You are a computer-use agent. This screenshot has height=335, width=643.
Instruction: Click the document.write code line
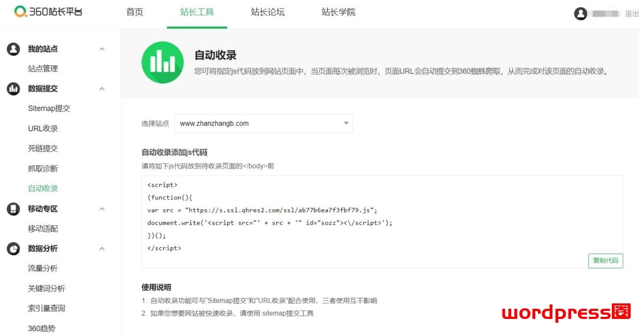270,223
